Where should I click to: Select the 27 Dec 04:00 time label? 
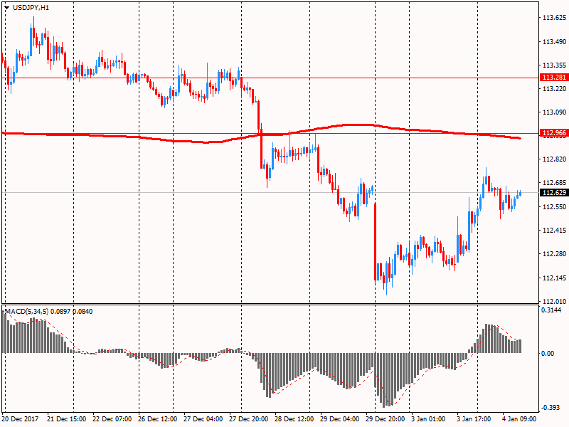[x=203, y=419]
